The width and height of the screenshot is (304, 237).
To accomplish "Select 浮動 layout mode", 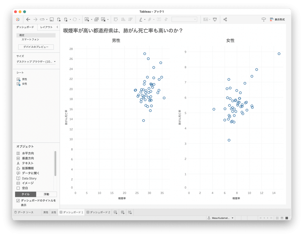I will coord(46,194).
